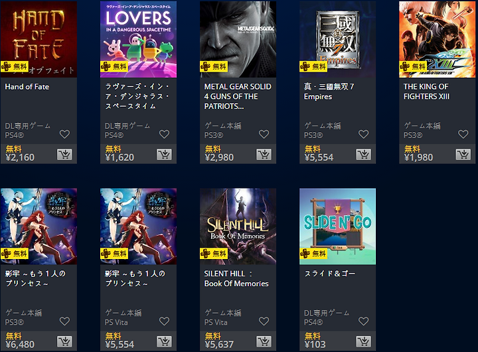Screen dimensions: 478x352
Task: Open the Slide N' Go cover image
Action: point(338,226)
